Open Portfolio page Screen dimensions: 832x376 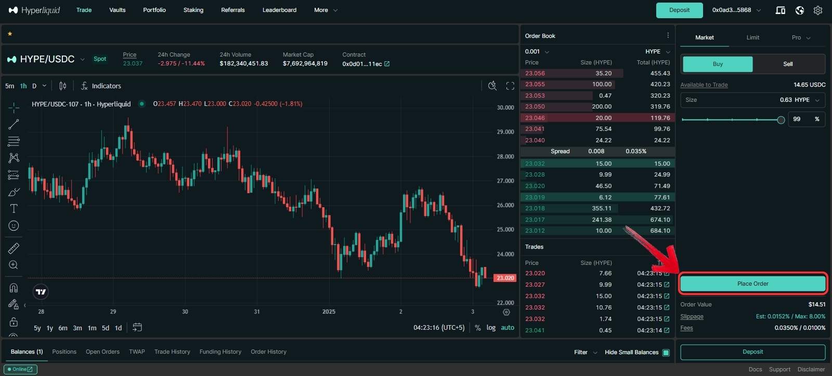[x=154, y=10]
